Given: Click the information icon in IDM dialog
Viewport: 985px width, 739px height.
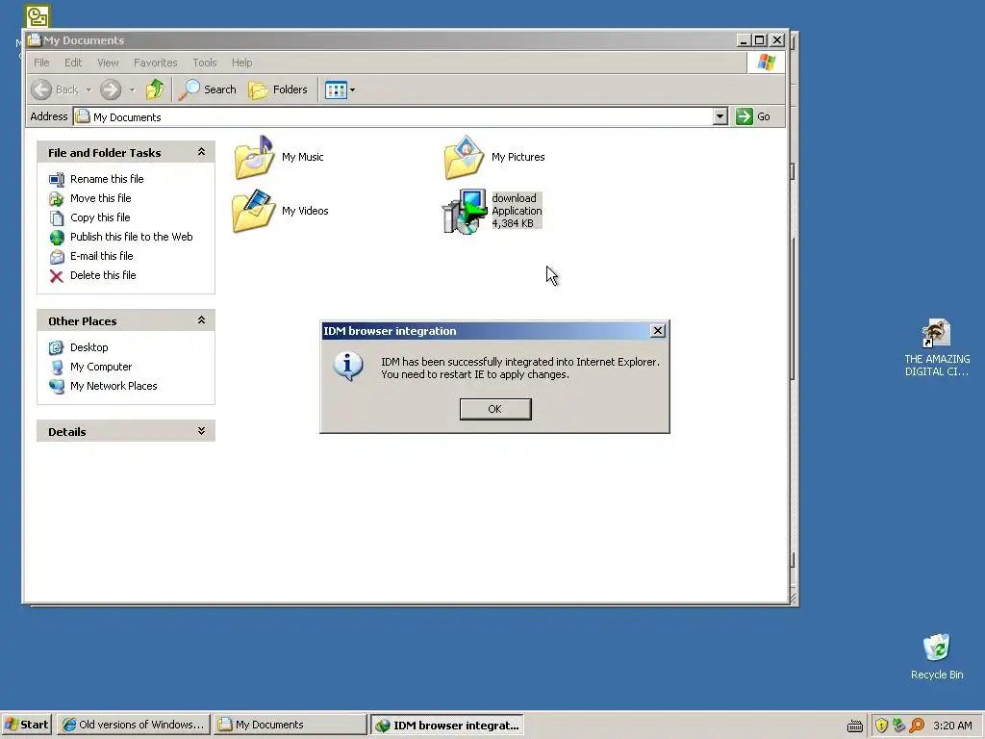Looking at the screenshot, I should (x=348, y=366).
